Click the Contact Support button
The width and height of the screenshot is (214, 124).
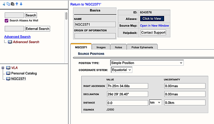[153, 33]
